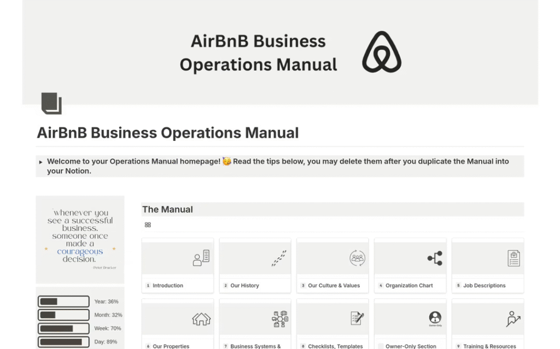The width and height of the screenshot is (560, 349).
Task: Click the Week progress bar
Action: [63, 328]
